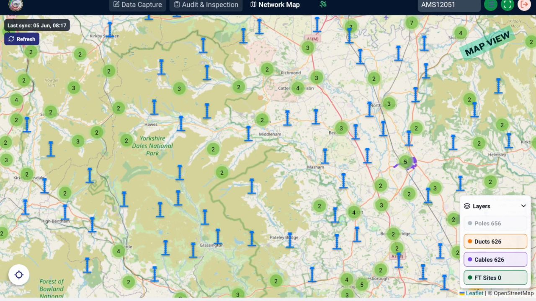Click the Refresh button

22,39
